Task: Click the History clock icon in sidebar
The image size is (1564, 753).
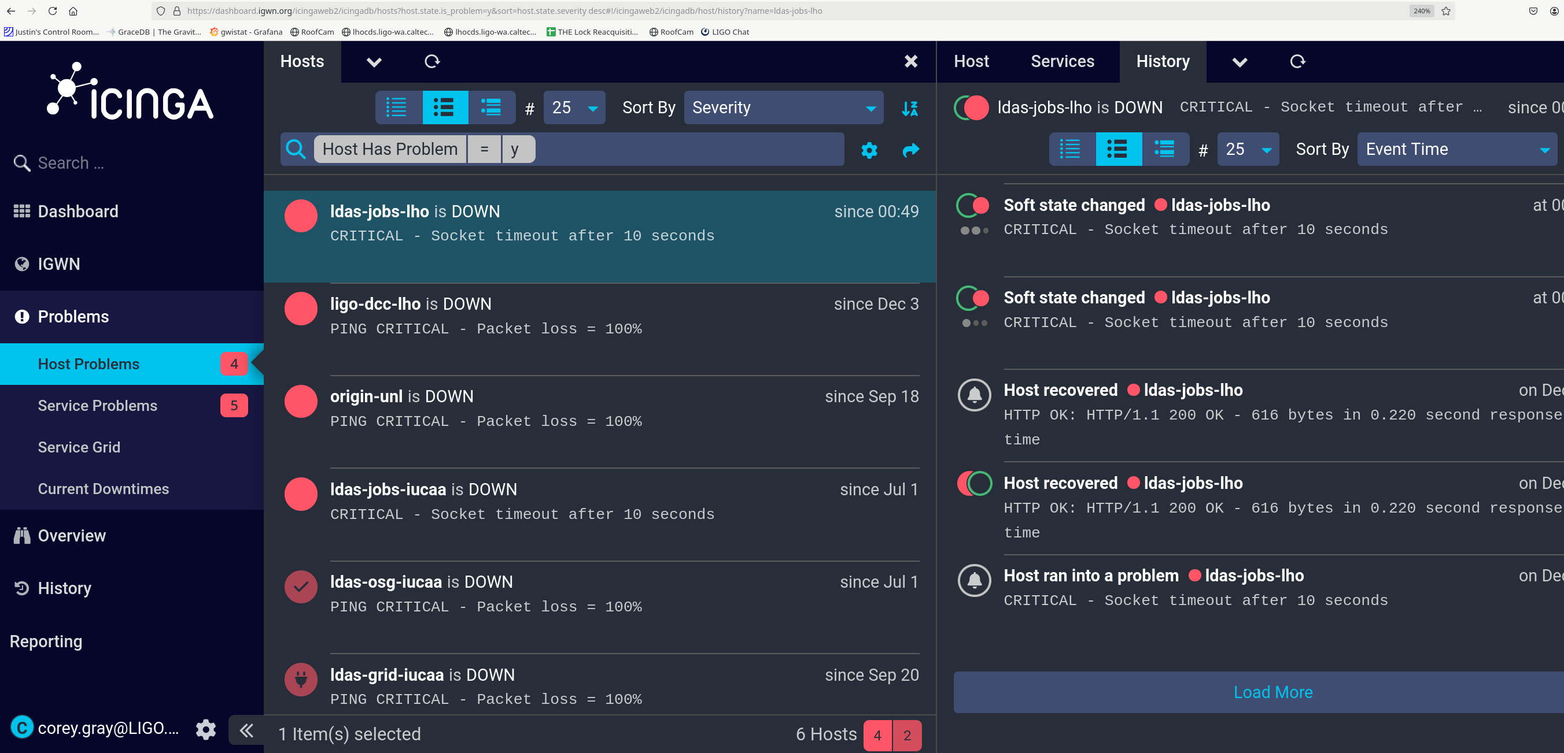Action: (x=22, y=588)
